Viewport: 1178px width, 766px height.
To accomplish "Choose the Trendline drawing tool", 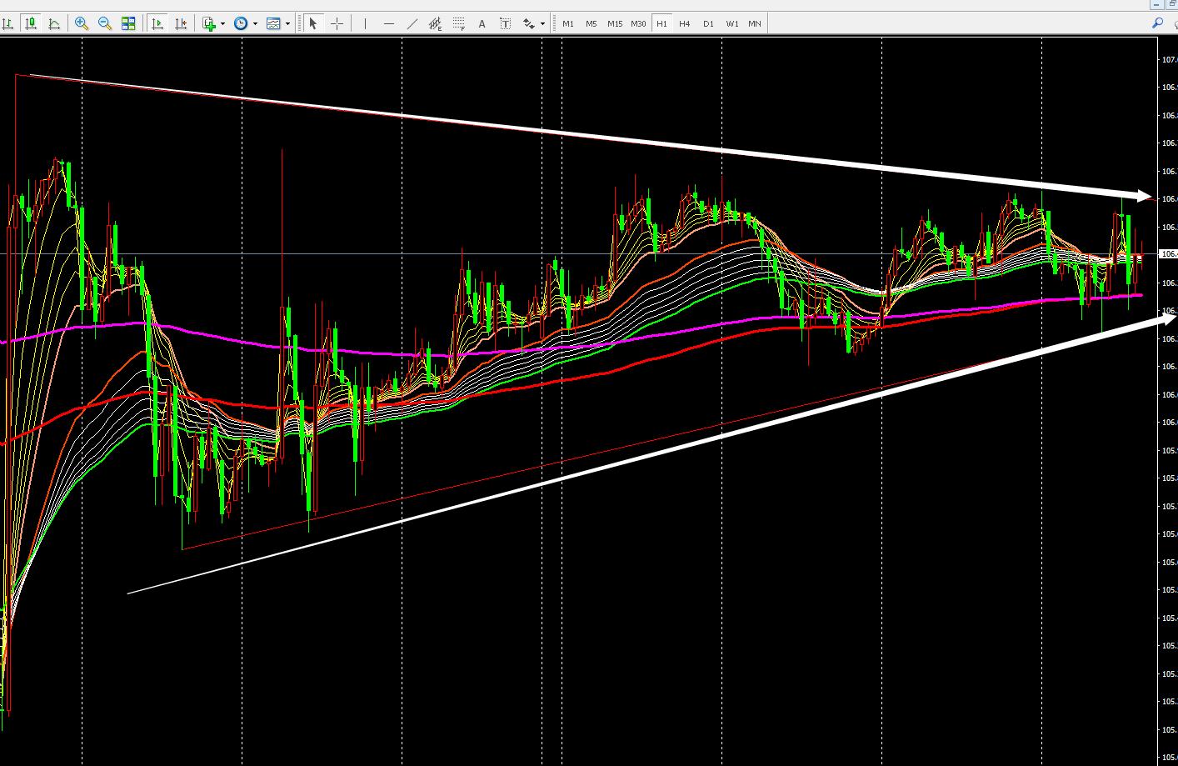I will tap(412, 23).
